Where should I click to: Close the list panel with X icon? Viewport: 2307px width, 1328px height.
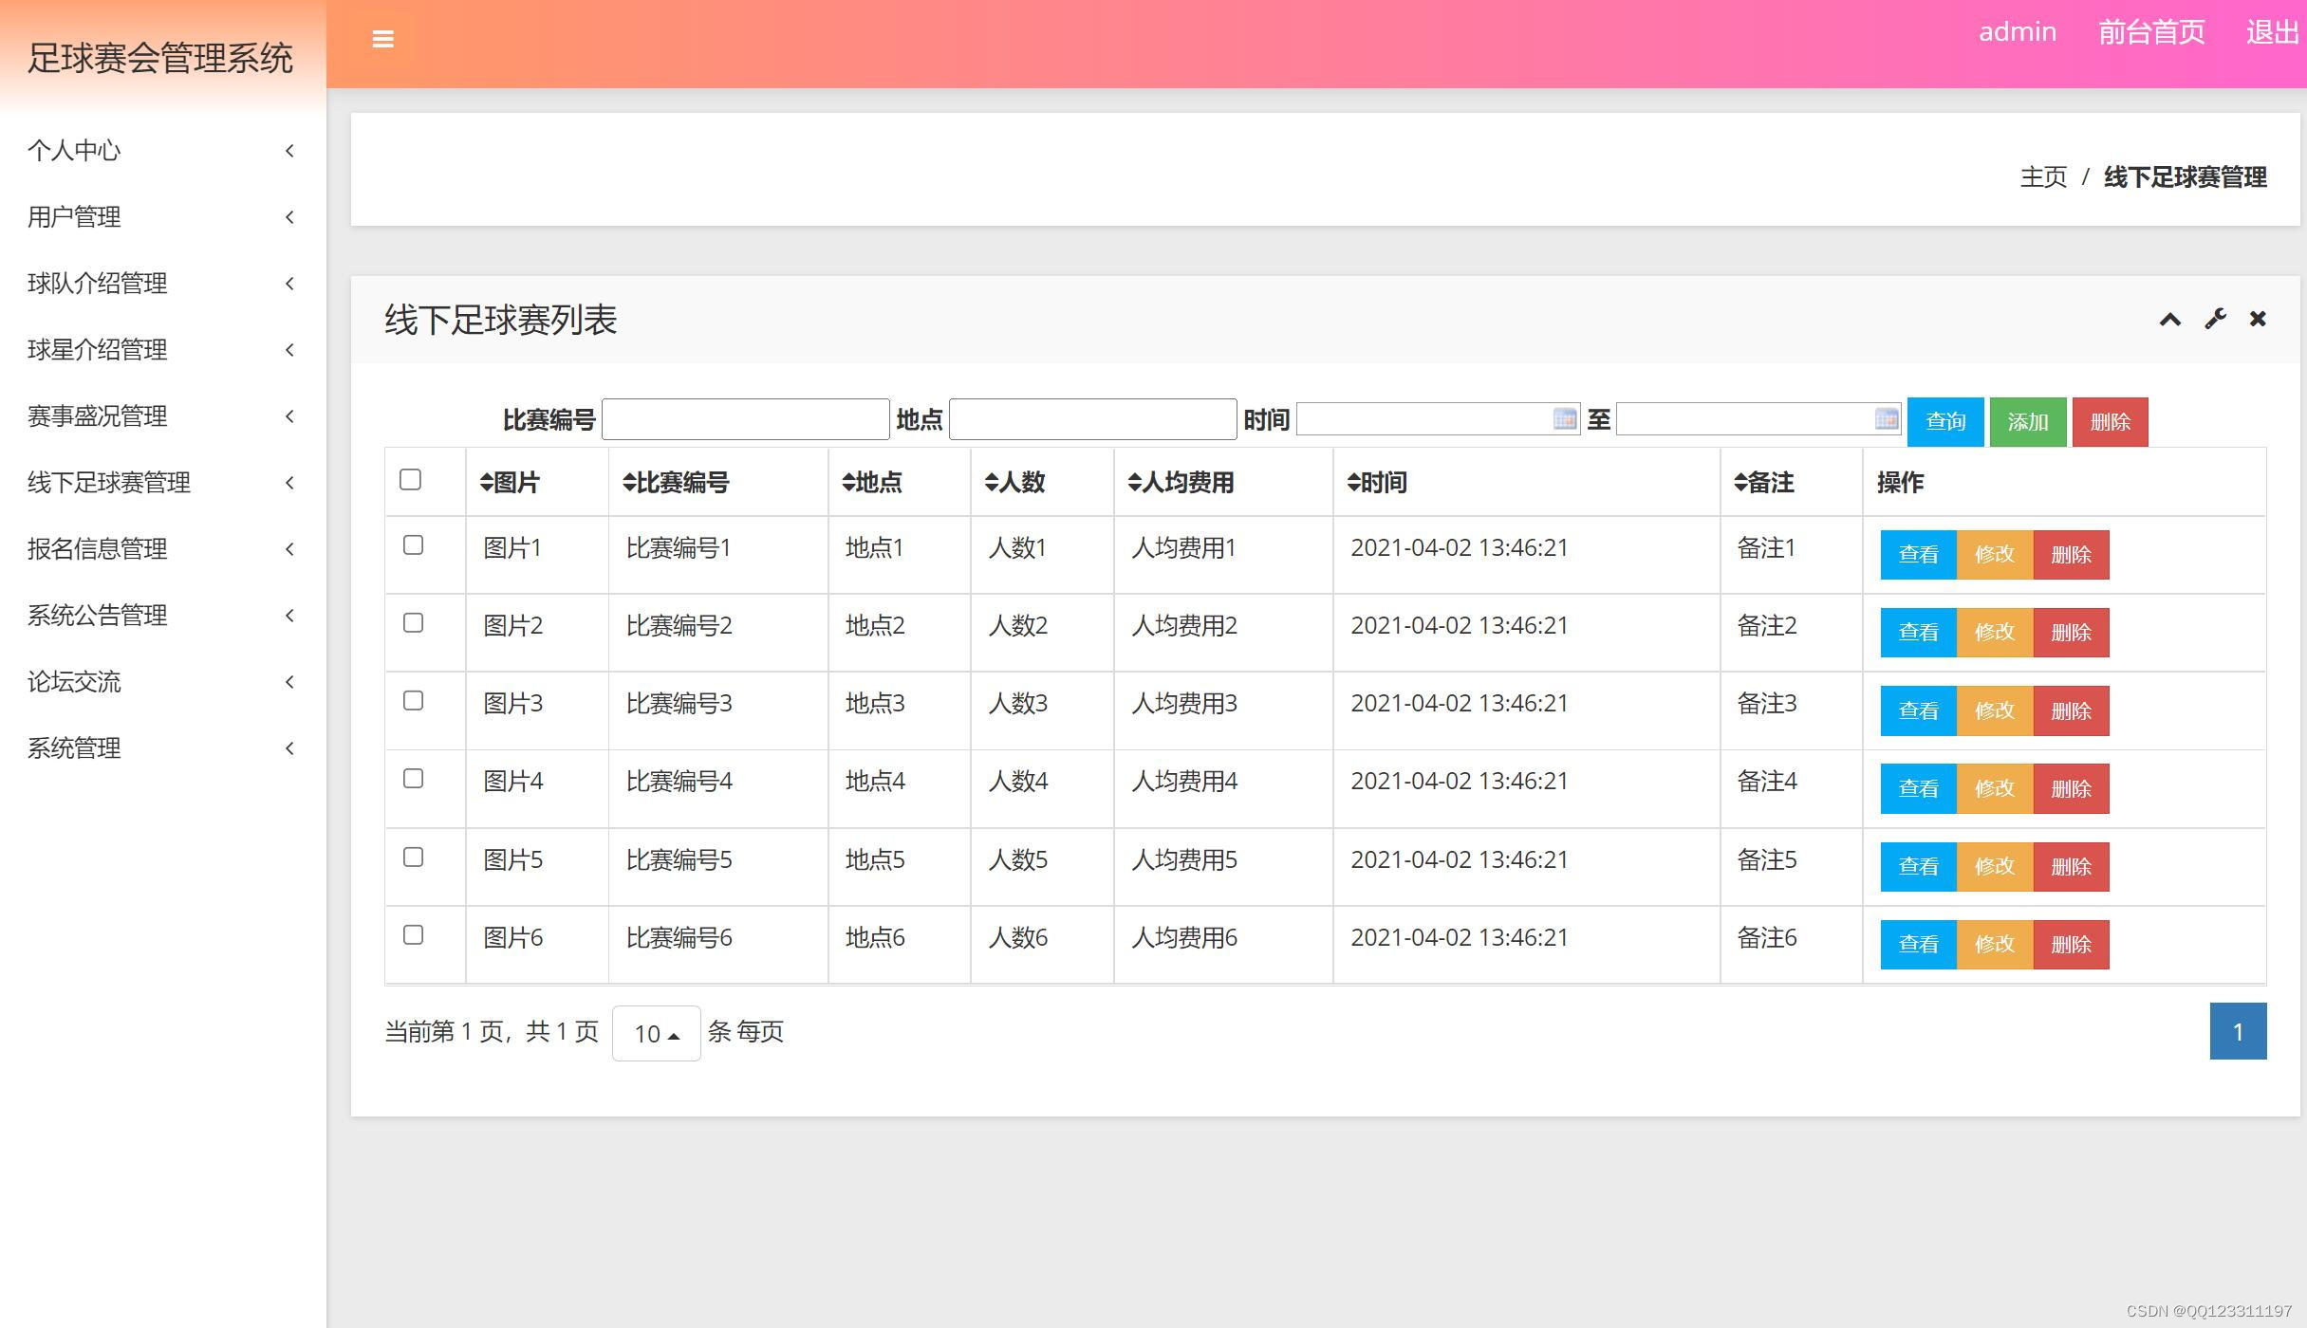(2258, 320)
